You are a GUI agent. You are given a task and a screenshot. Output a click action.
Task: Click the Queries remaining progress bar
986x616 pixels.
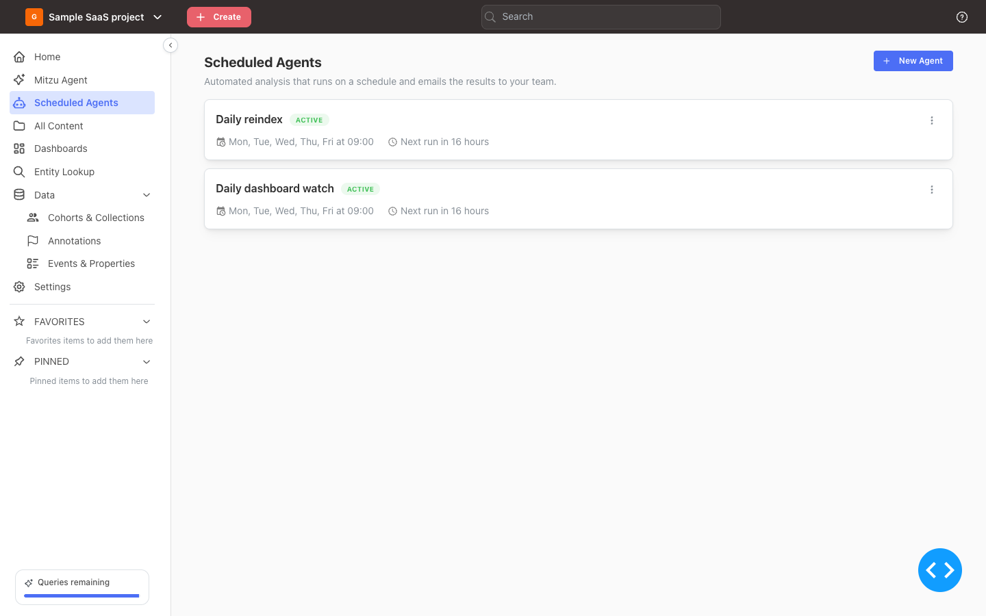(82, 595)
